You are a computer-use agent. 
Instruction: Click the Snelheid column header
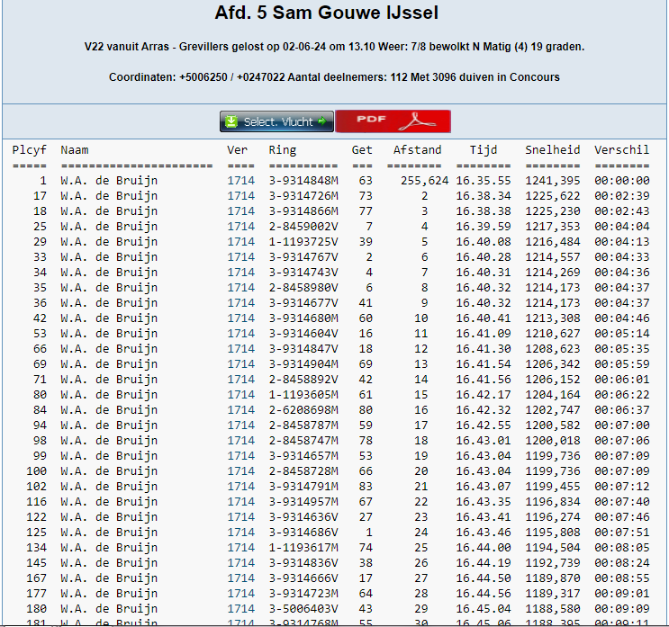(x=552, y=150)
